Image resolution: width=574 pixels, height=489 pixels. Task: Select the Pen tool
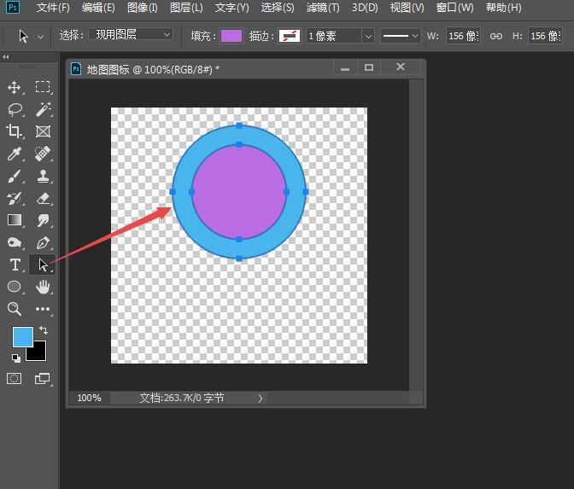coord(43,242)
